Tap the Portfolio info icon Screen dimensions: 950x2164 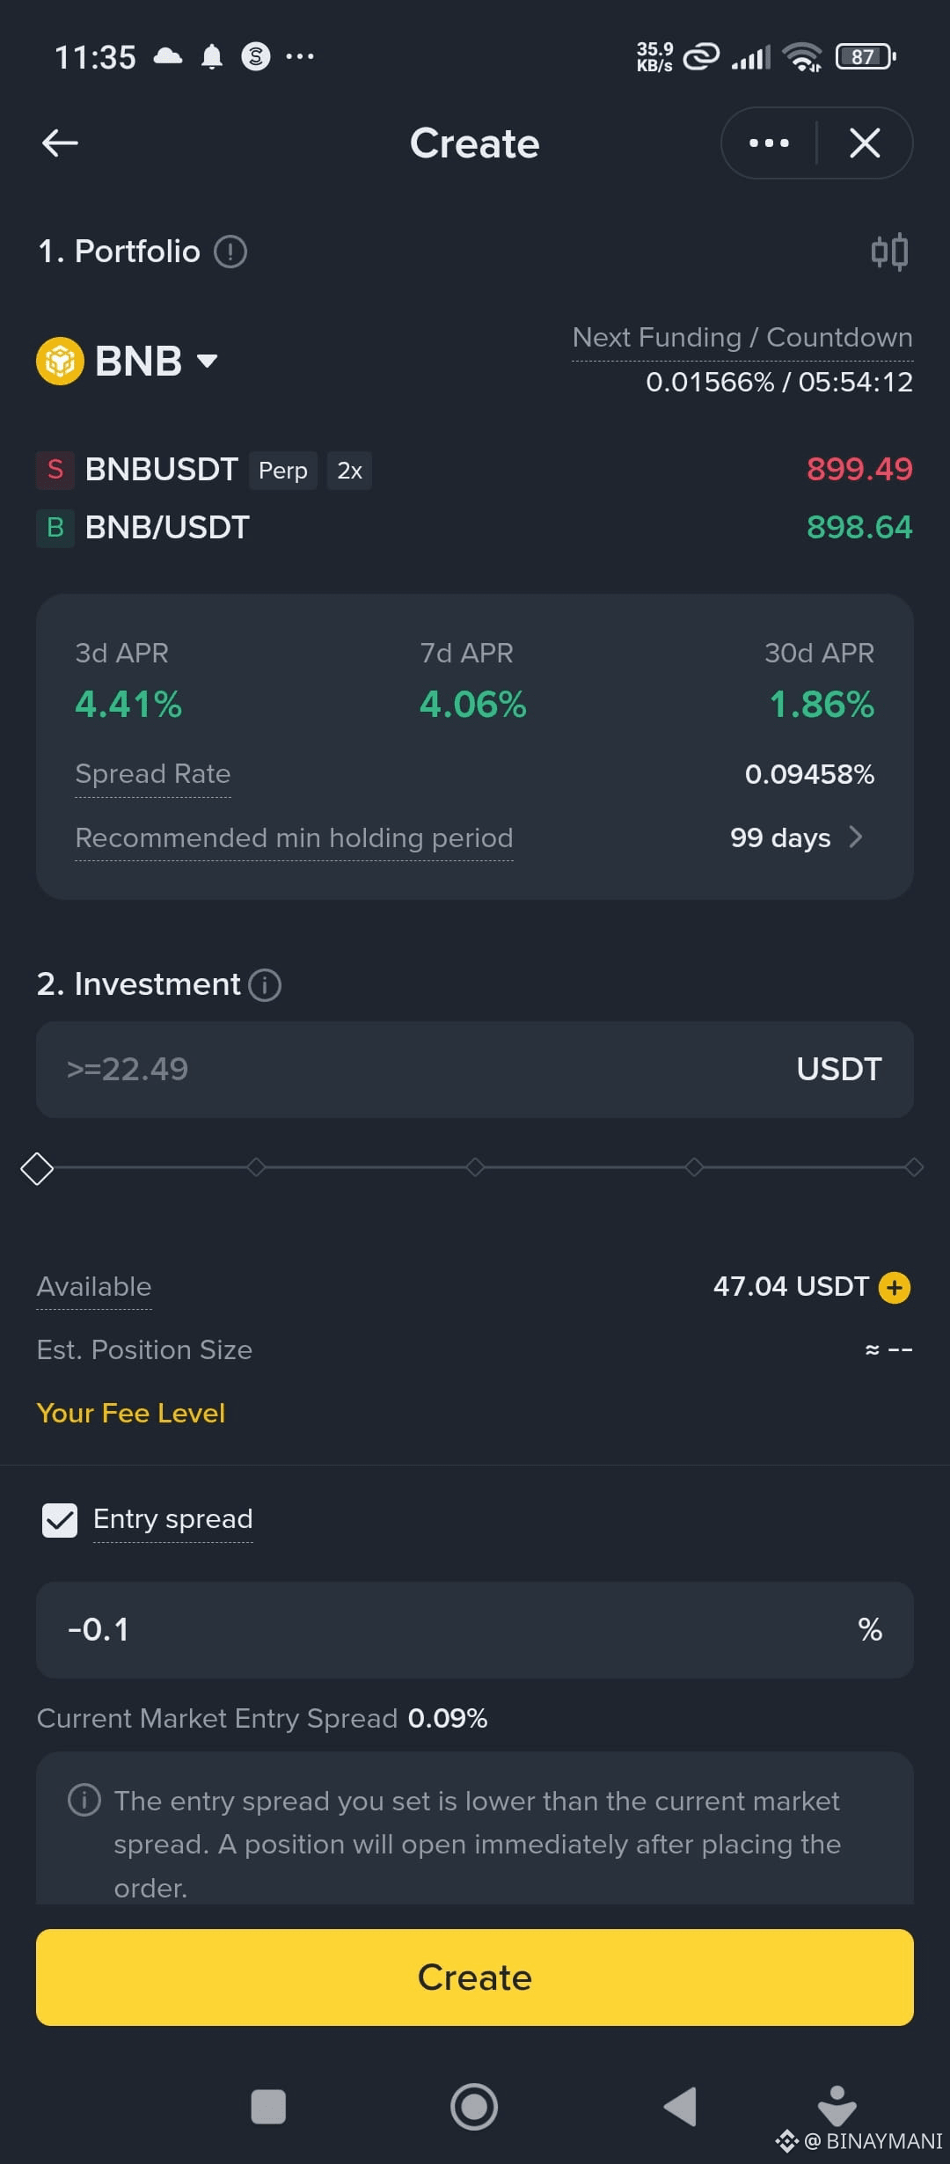(230, 252)
